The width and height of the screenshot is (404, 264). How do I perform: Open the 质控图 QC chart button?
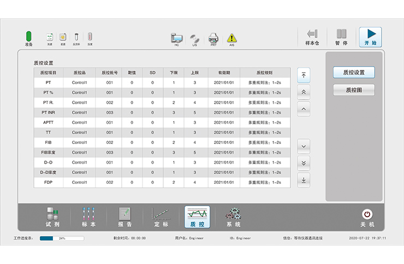354,90
